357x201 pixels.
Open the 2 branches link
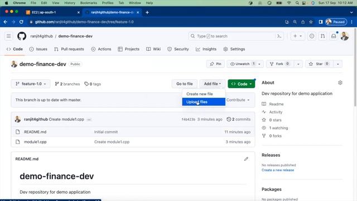(67, 84)
